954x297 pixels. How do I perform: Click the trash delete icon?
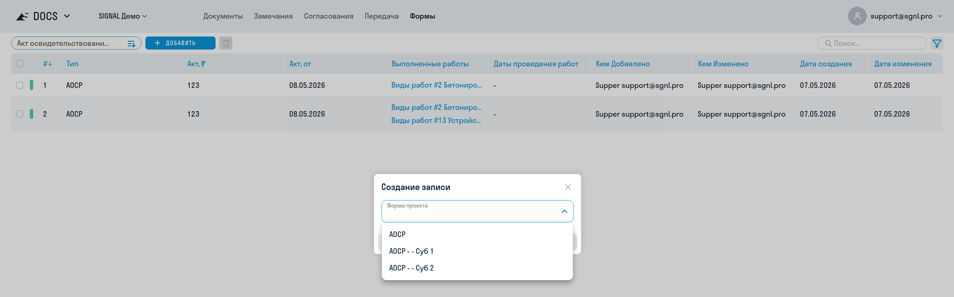[x=226, y=43]
